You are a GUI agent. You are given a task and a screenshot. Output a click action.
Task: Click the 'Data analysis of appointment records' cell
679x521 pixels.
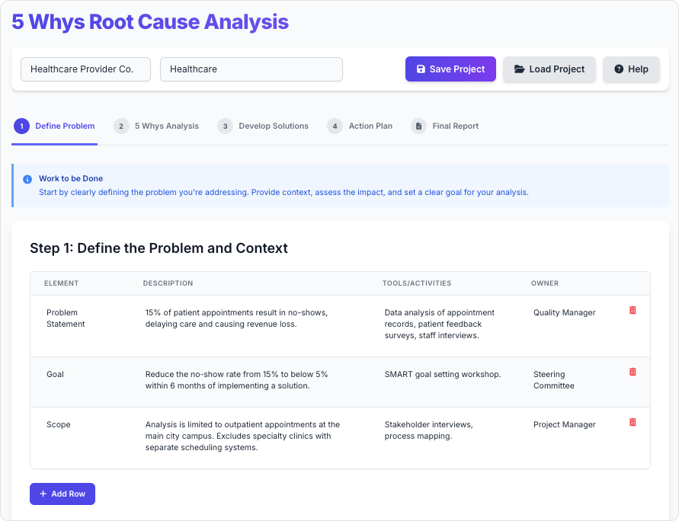tap(440, 324)
